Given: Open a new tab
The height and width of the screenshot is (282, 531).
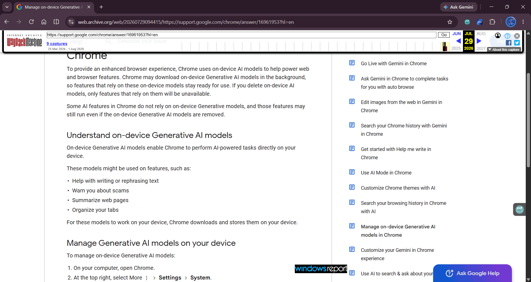Looking at the screenshot, I should [101, 7].
